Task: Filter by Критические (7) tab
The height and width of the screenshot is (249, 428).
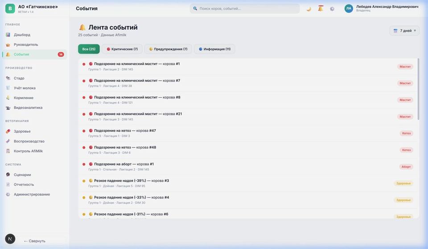Action: [x=122, y=49]
